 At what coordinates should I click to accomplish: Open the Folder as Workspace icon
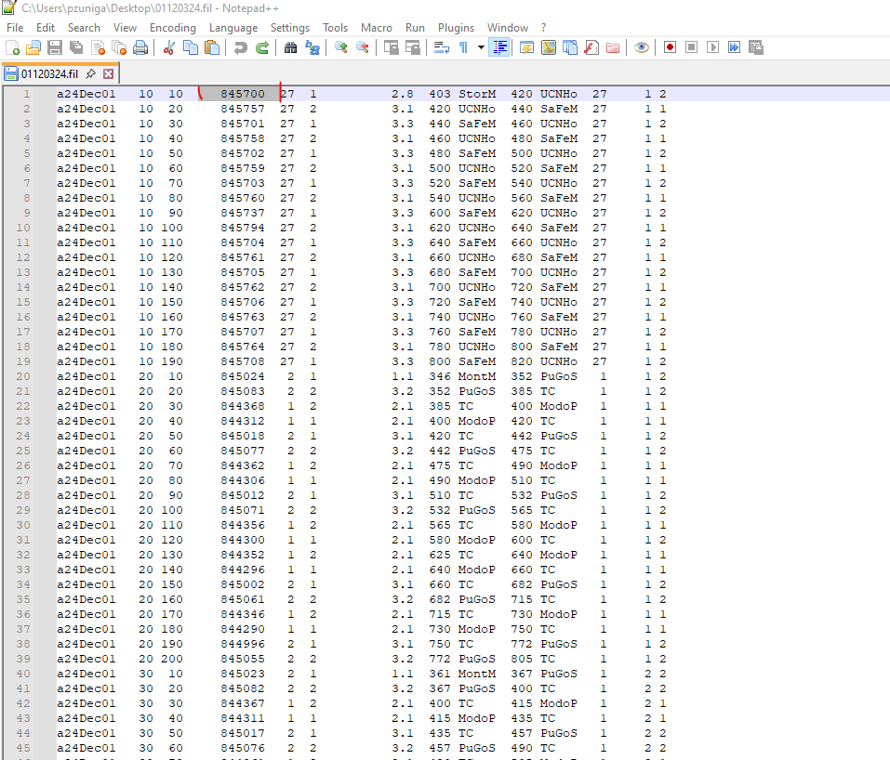[613, 47]
